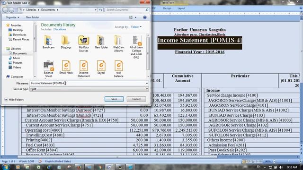Click the Office Rent [4804] table cell
This screenshot has width=303, height=170.
pos(74,150)
